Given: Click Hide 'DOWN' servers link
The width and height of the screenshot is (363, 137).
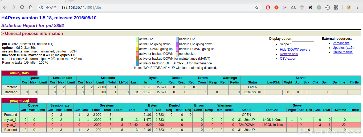Looking at the screenshot, I should pos(295,50).
